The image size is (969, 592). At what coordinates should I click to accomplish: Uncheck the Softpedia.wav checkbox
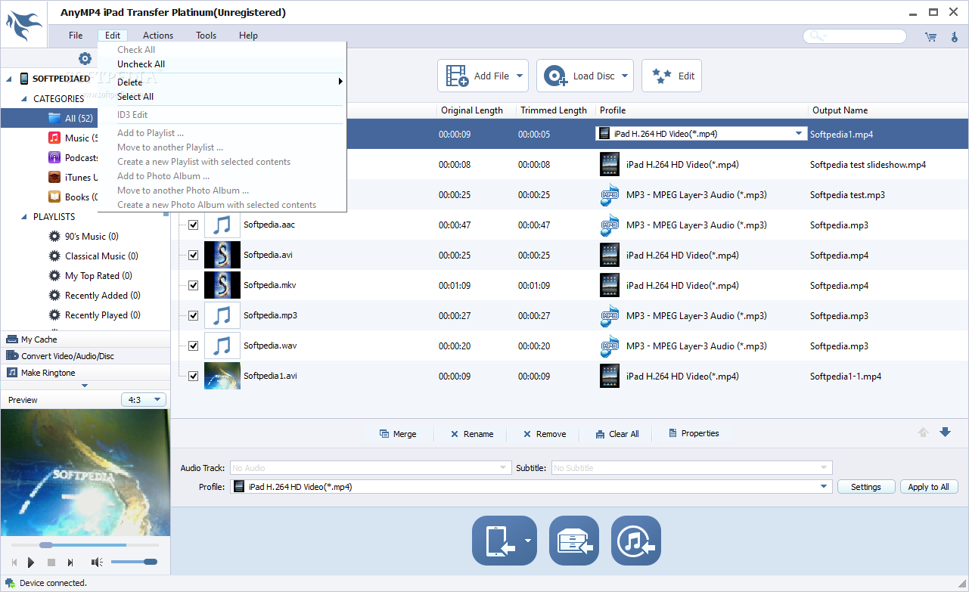pos(193,346)
